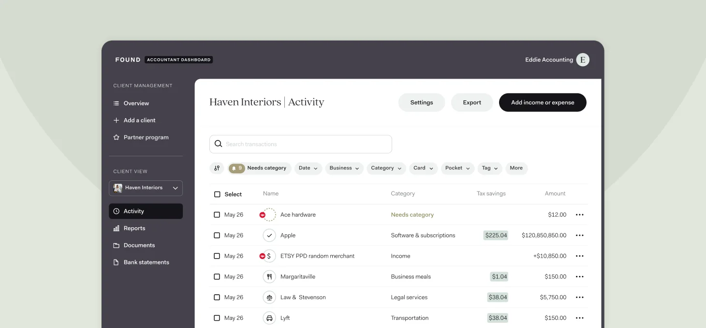
Task: Open the Activity section
Action: pos(146,211)
